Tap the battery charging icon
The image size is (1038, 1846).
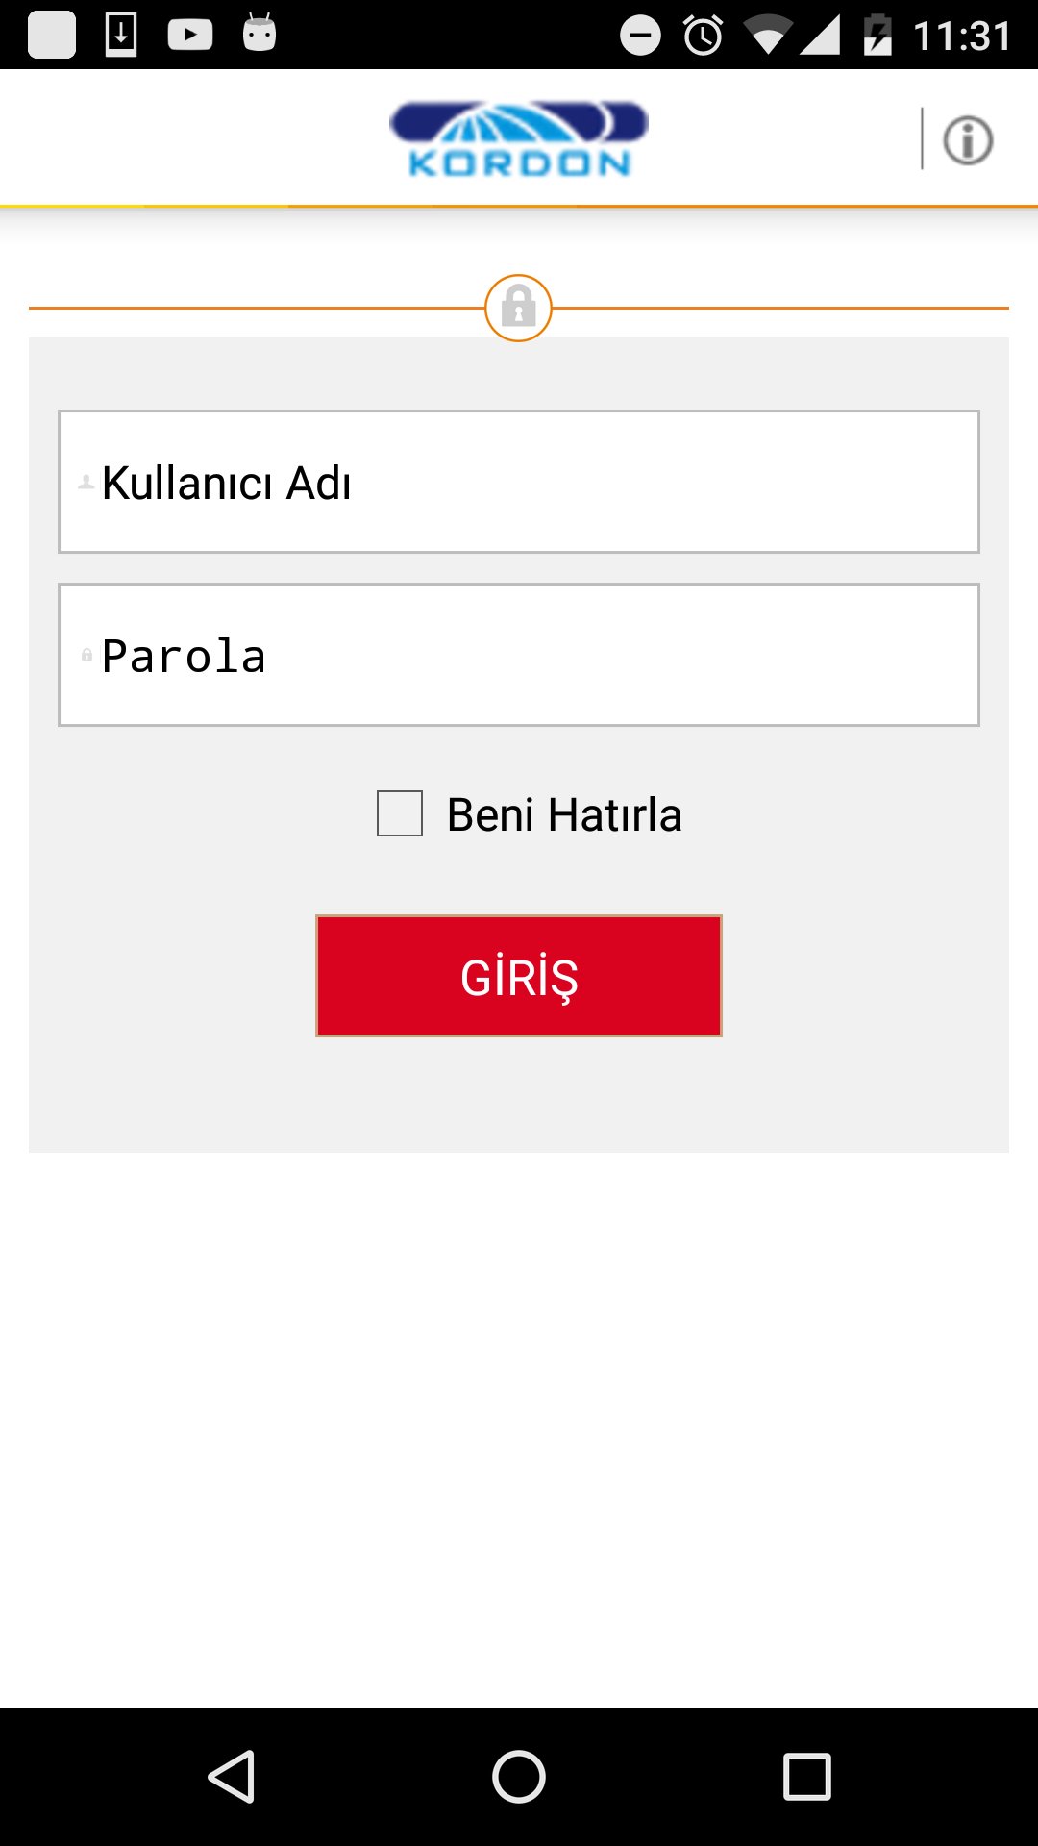pyautogui.click(x=877, y=36)
